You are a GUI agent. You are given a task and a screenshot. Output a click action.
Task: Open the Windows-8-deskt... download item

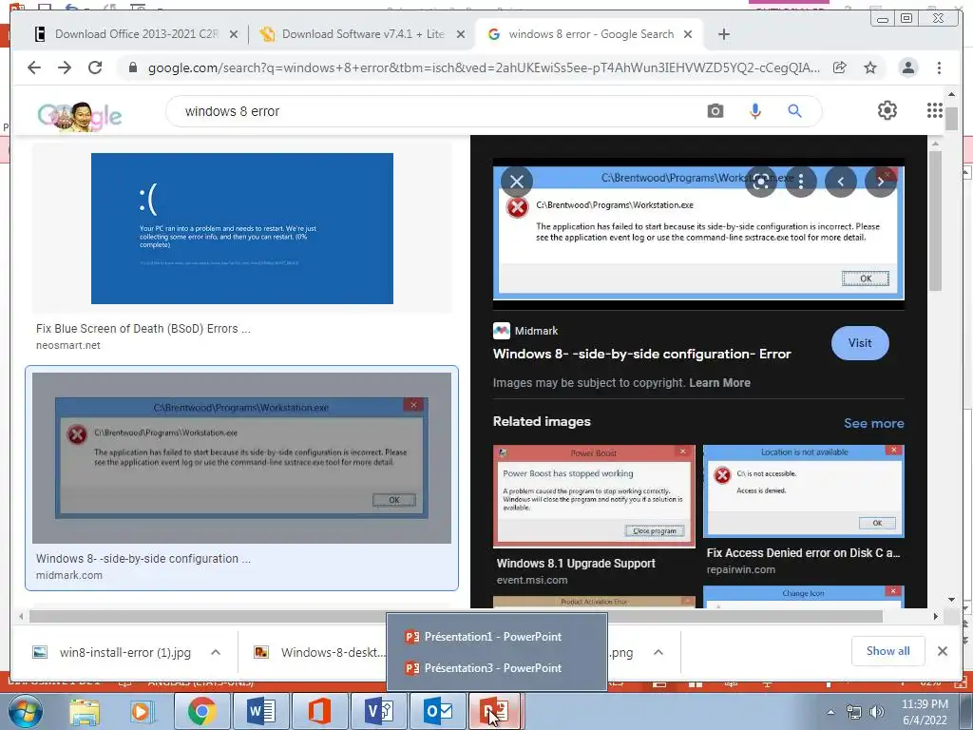(x=319, y=652)
